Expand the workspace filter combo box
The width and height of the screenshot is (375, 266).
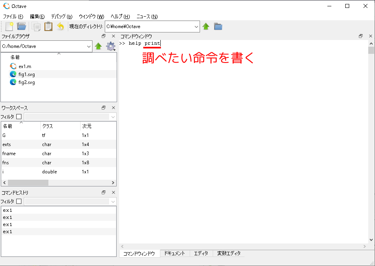pyautogui.click(x=113, y=117)
